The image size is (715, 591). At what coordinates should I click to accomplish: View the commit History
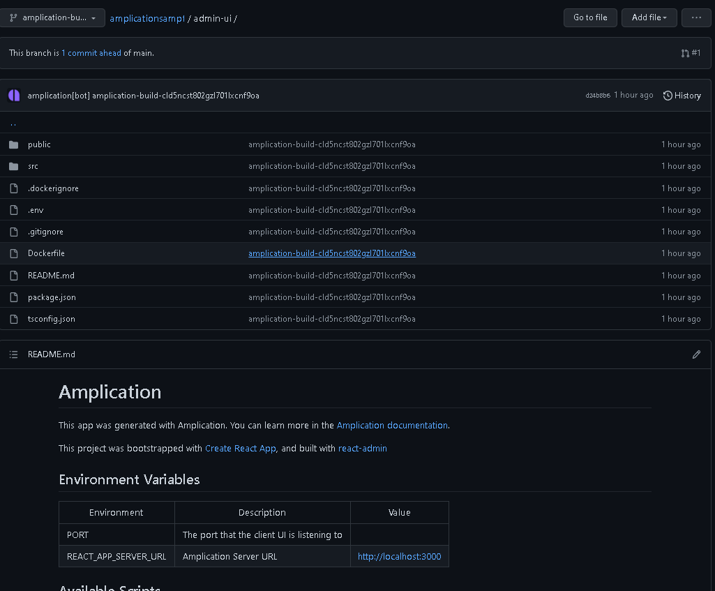pyautogui.click(x=682, y=96)
